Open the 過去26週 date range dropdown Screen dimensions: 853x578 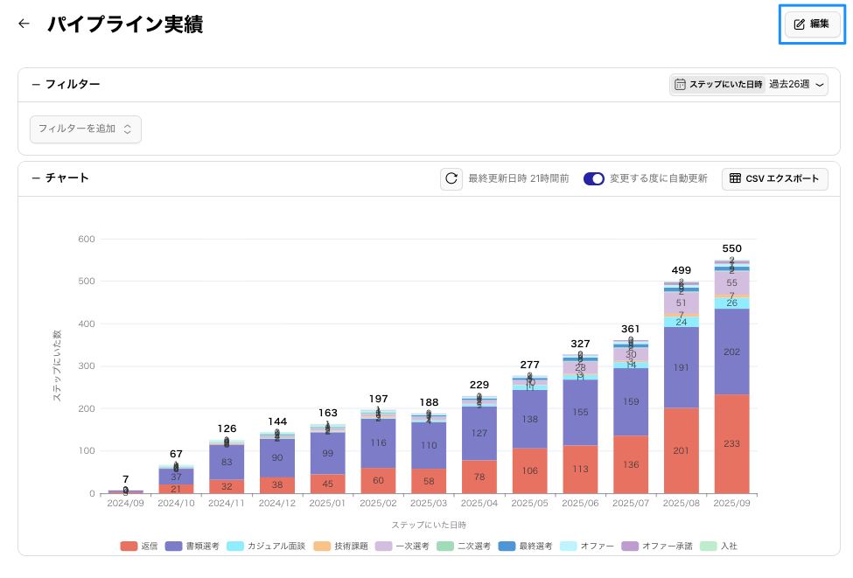coord(796,85)
